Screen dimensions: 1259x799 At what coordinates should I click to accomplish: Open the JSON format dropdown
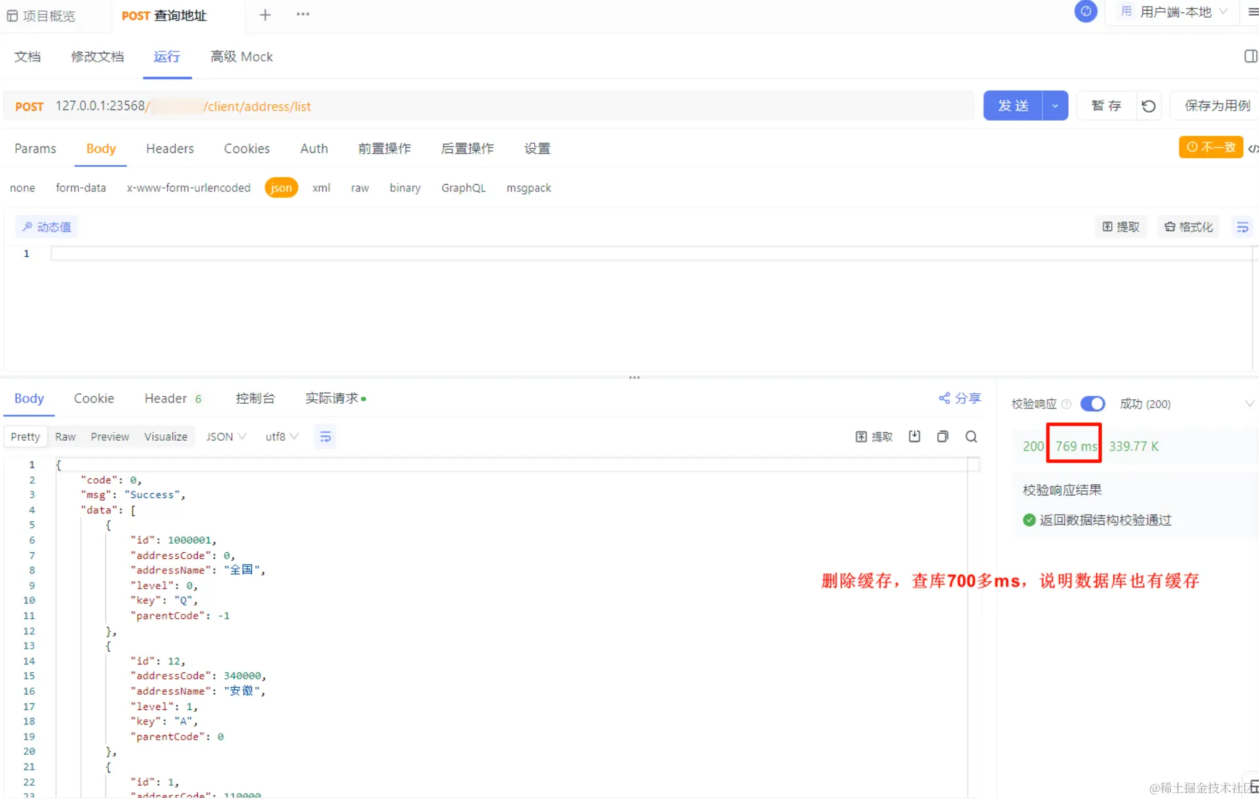tap(226, 437)
